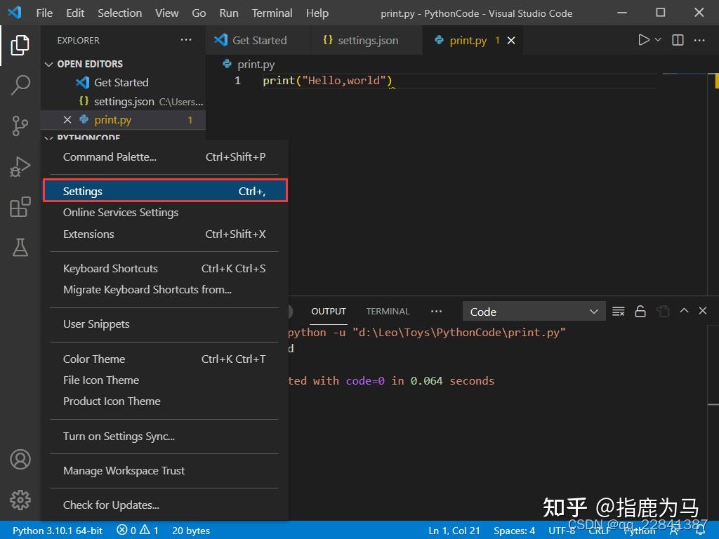
Task: Open the Code output channel dropdown
Action: [x=534, y=311]
